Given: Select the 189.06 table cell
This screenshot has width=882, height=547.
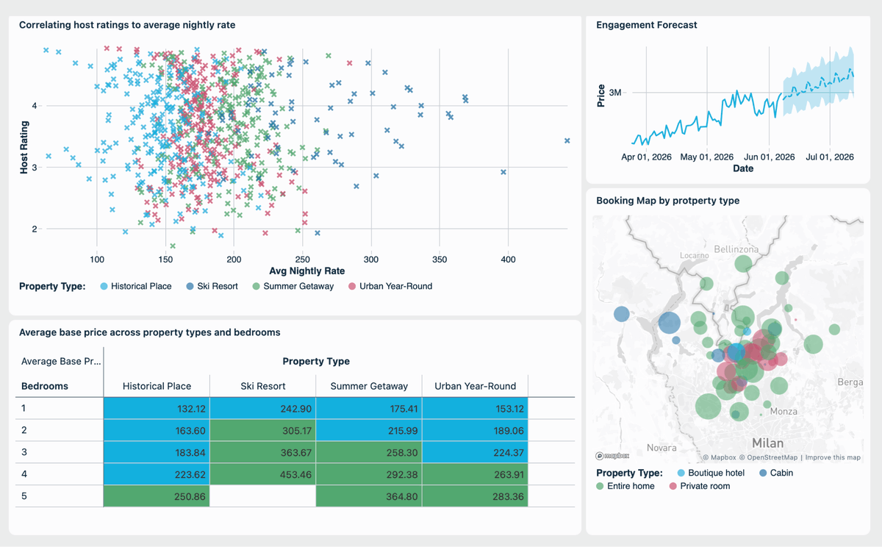Looking at the screenshot, I should pyautogui.click(x=475, y=430).
